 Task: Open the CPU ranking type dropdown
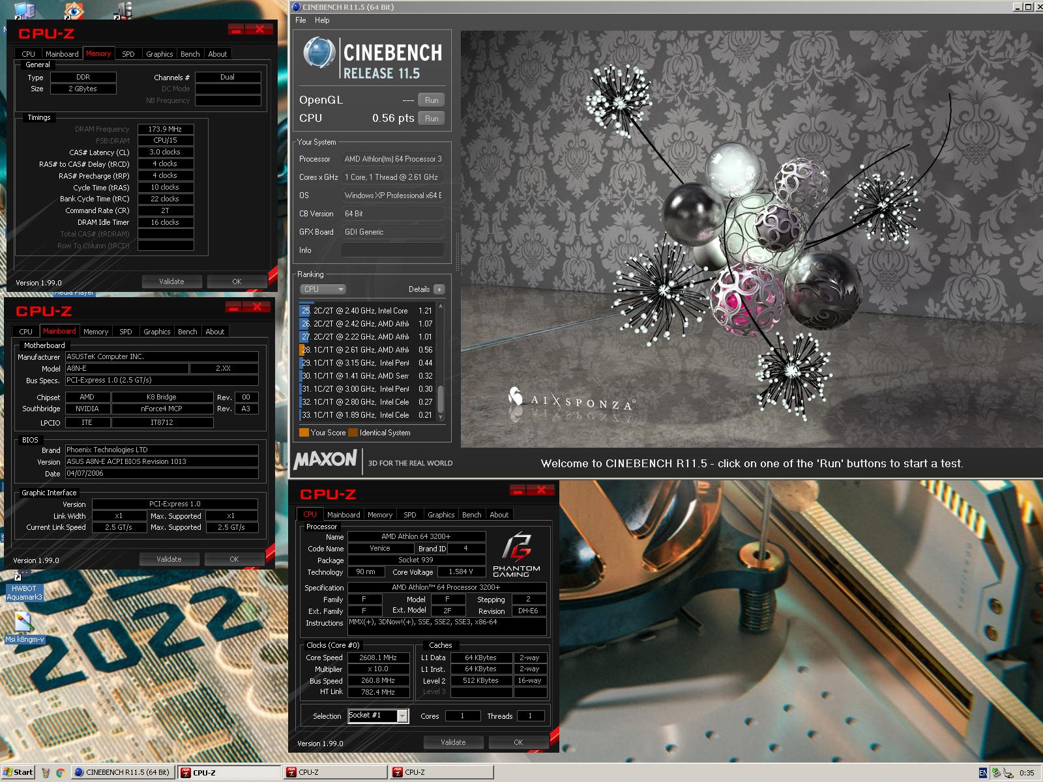(x=323, y=289)
